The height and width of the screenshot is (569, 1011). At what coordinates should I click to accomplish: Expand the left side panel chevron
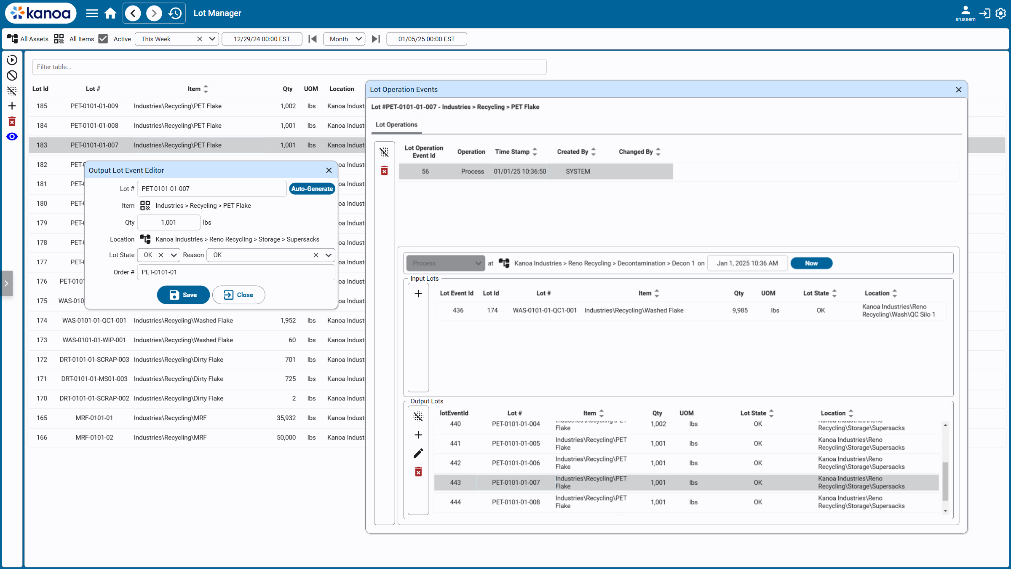6,283
